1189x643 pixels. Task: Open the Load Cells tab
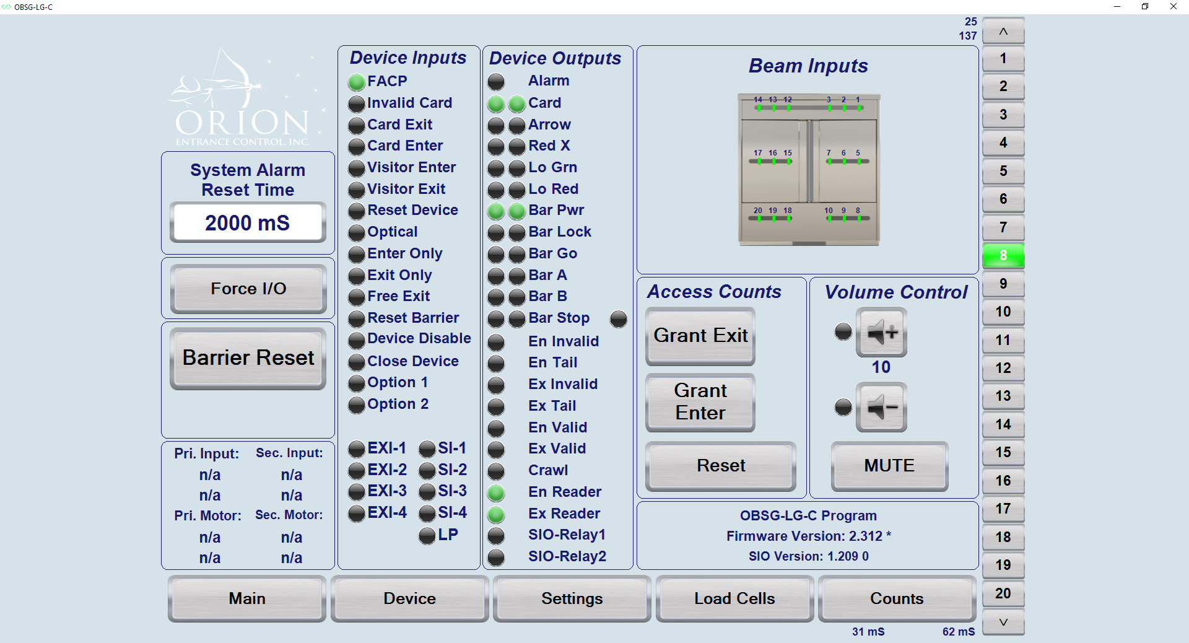coord(734,598)
